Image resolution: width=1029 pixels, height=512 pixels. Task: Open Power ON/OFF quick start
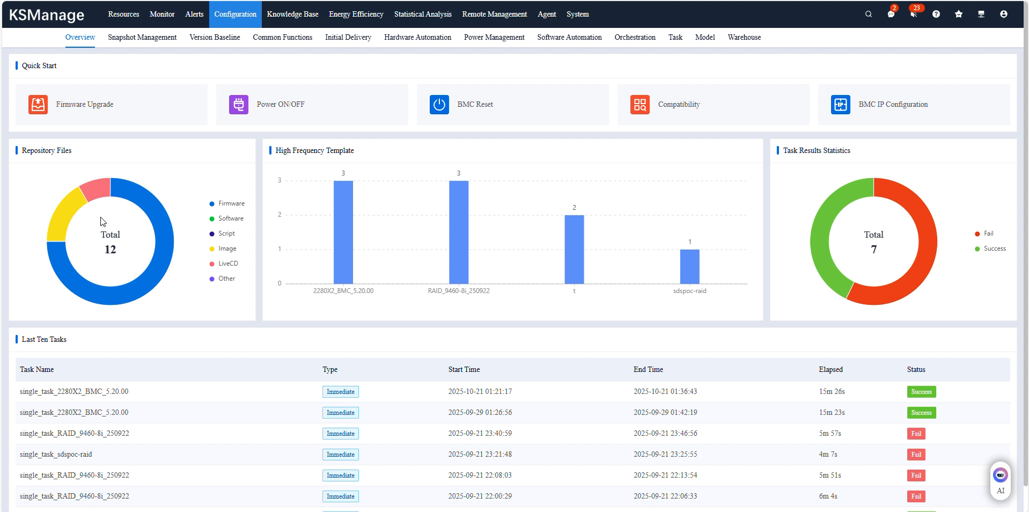[x=280, y=105]
